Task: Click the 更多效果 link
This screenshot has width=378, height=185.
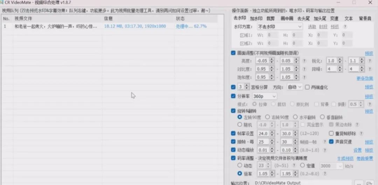Action: [365, 78]
